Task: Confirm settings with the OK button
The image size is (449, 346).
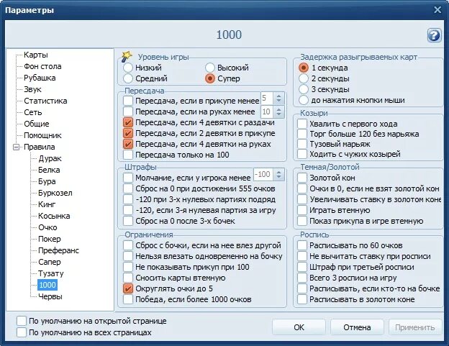Action: (299, 327)
